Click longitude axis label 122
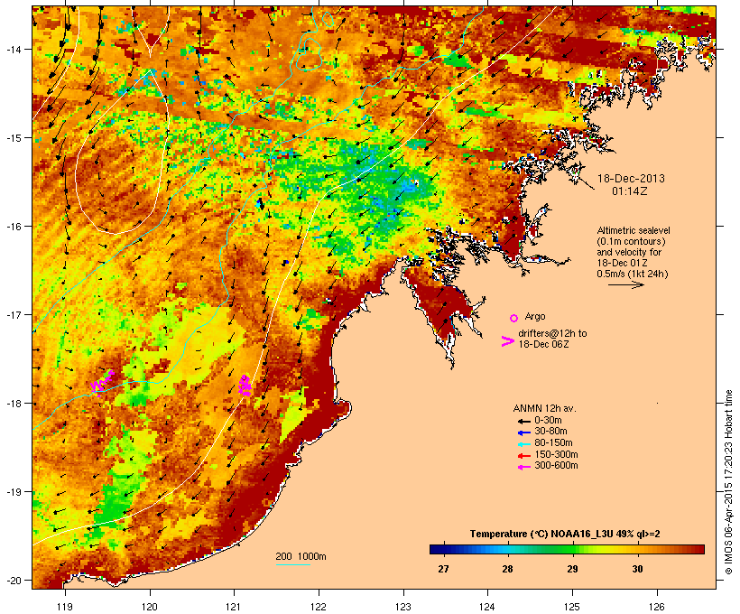740x614 pixels. coord(319,607)
